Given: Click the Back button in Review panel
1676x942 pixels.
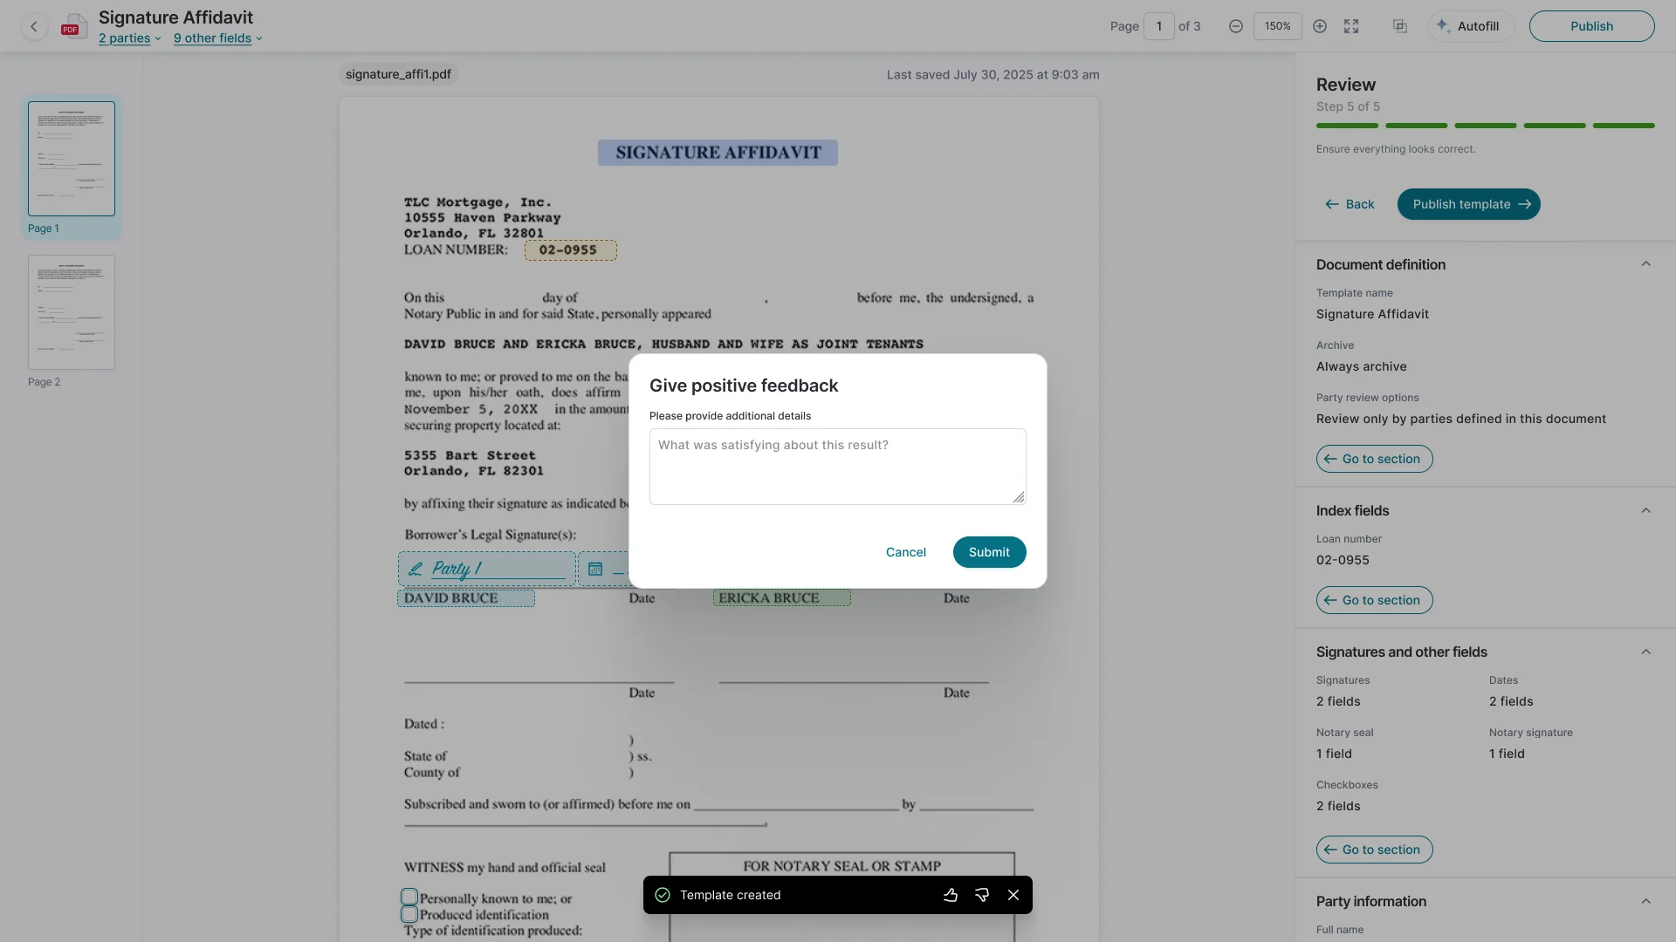Looking at the screenshot, I should (x=1350, y=204).
